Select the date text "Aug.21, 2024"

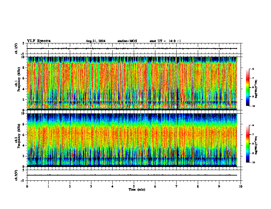[95, 41]
